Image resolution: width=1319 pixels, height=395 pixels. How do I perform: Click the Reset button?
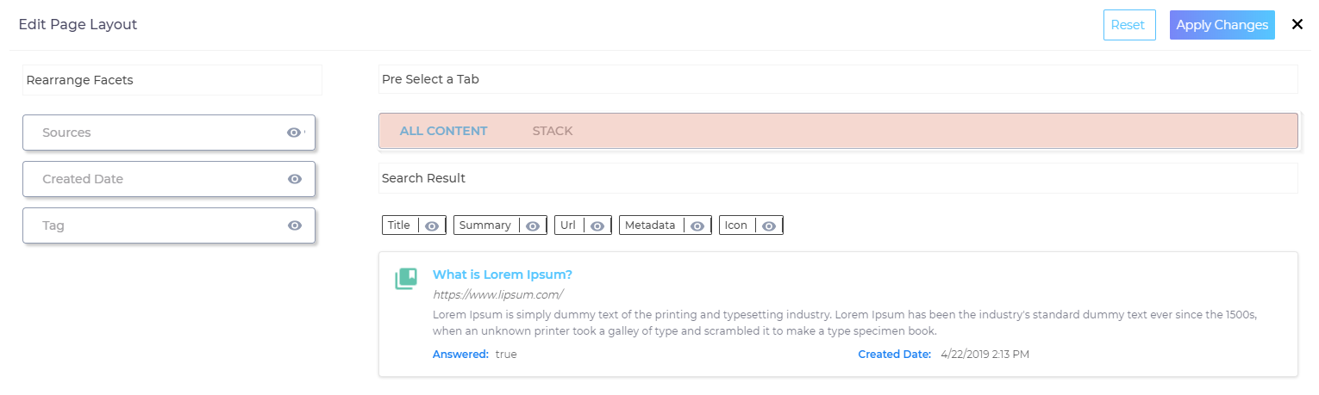point(1128,25)
